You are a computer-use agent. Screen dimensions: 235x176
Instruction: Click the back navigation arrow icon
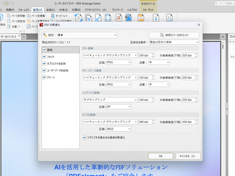click(7, 3)
